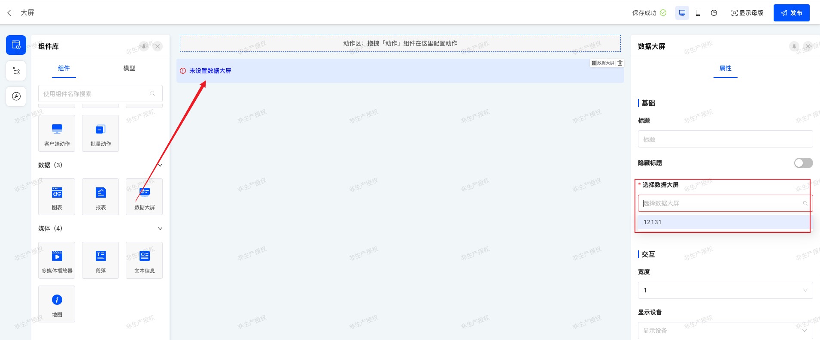Select the 段落 component

point(100,260)
